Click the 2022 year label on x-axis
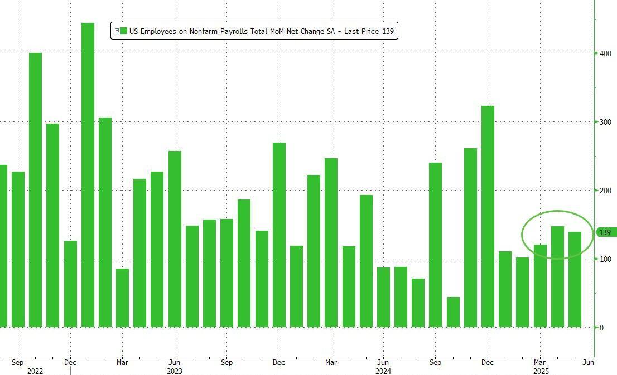Viewport: 617px width, 375px height. click(x=35, y=371)
